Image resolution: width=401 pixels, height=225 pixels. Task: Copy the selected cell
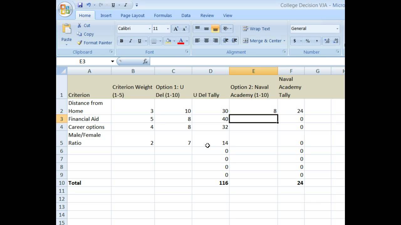(x=85, y=34)
